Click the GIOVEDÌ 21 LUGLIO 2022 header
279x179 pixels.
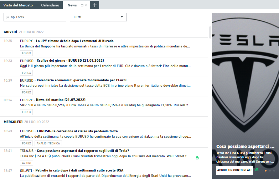tap(24, 32)
